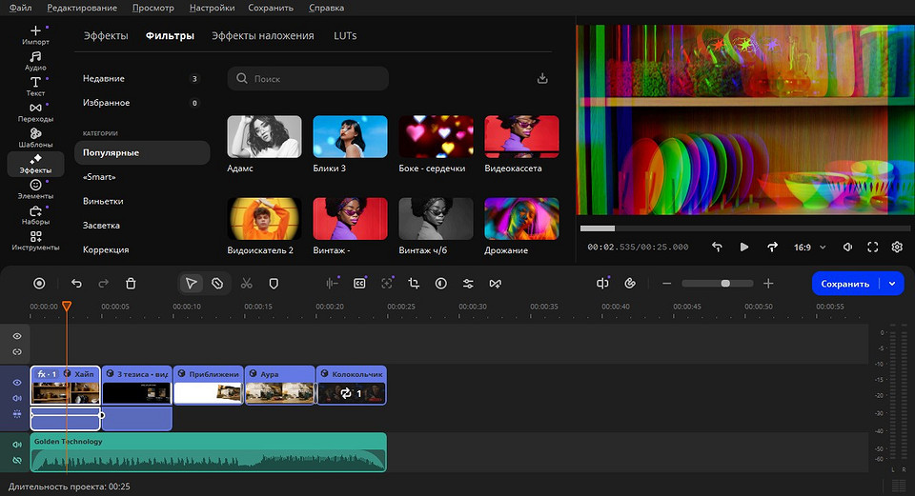Hide the main video track
915x496 pixels.
pos(17,383)
